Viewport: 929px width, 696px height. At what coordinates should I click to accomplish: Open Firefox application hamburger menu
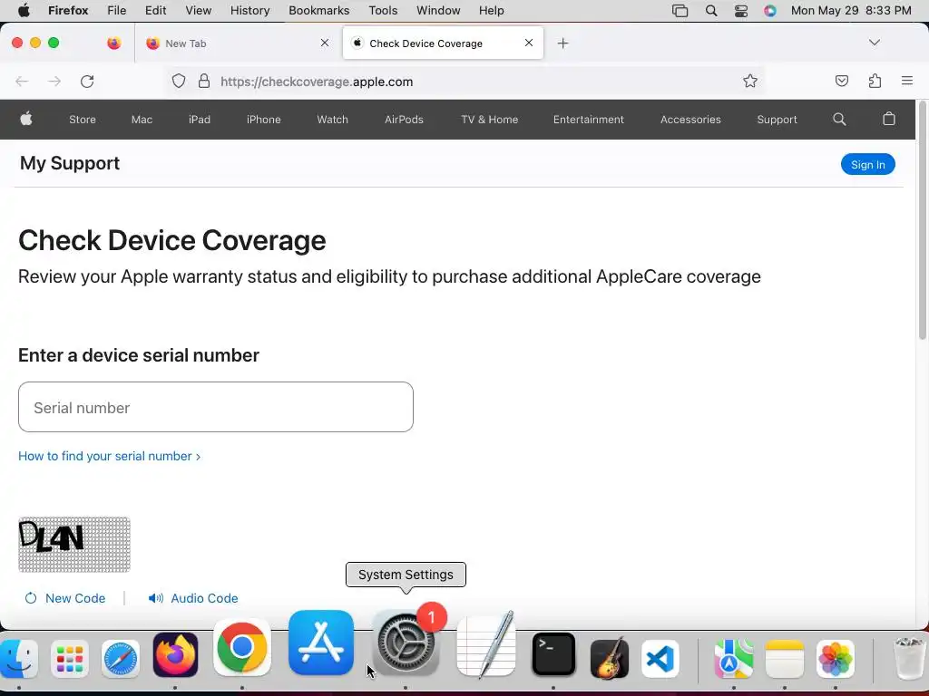pyautogui.click(x=906, y=81)
